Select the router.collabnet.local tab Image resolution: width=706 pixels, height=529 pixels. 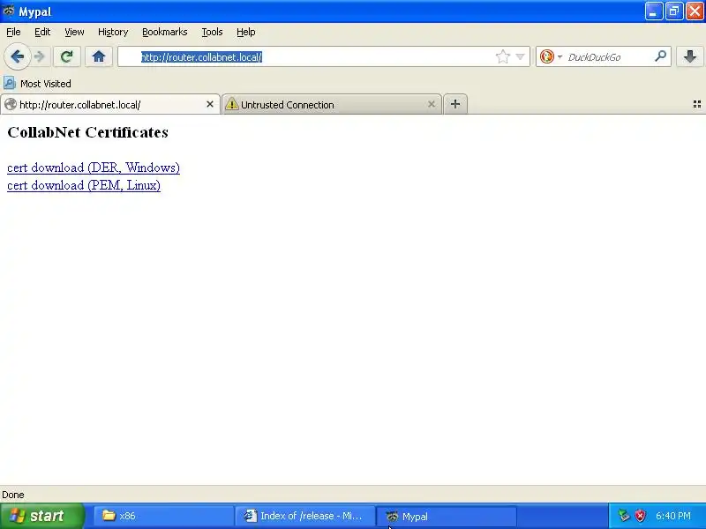pyautogui.click(x=110, y=104)
